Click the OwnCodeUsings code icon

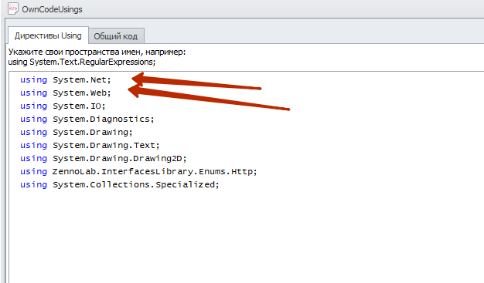click(13, 9)
